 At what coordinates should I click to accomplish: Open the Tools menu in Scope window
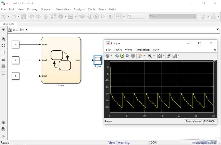point(118,50)
